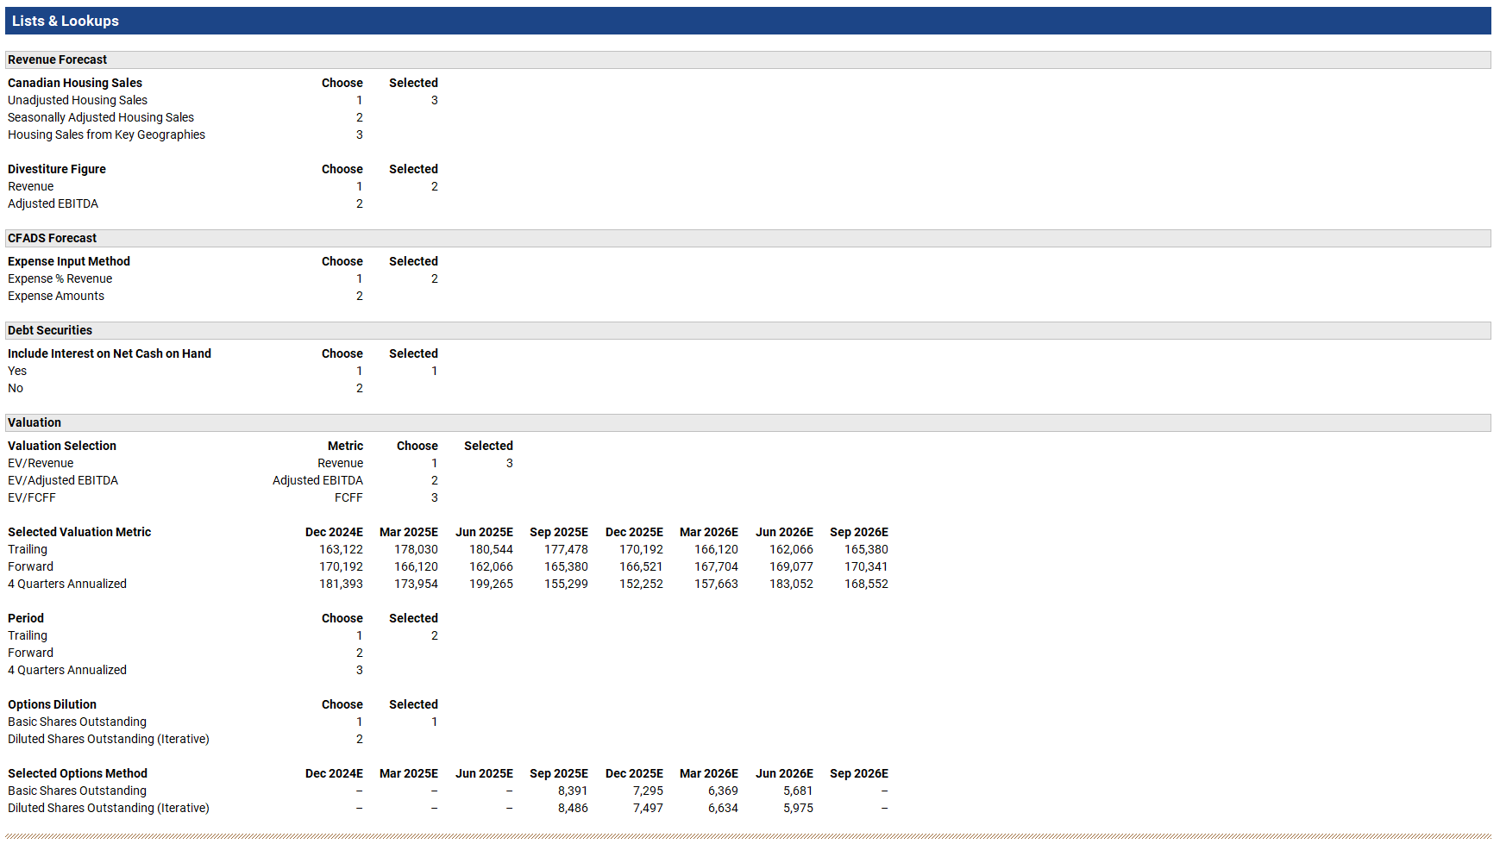Select Seasonally Adjusted Housing Sales label
This screenshot has width=1500, height=844.
coord(101,117)
